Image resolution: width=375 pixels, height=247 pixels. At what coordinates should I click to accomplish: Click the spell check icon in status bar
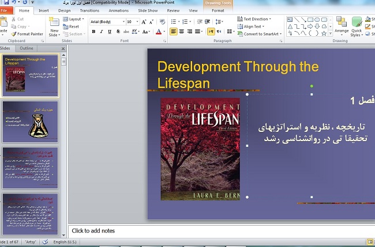(45, 242)
